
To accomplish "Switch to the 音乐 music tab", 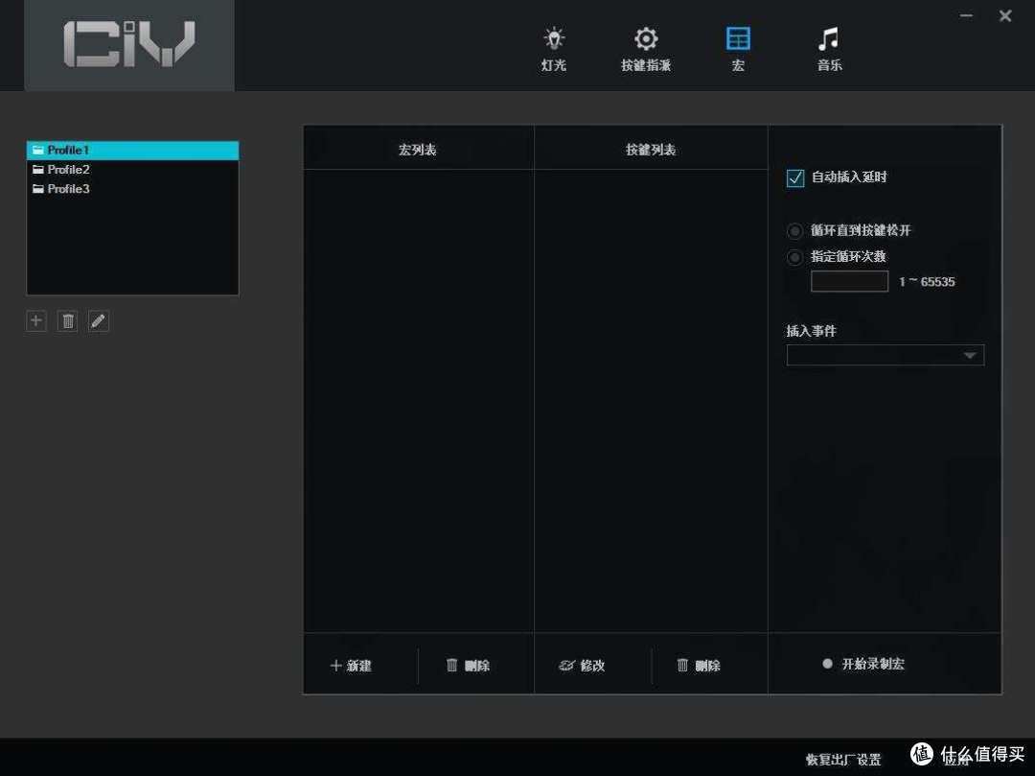I will 828,40.
